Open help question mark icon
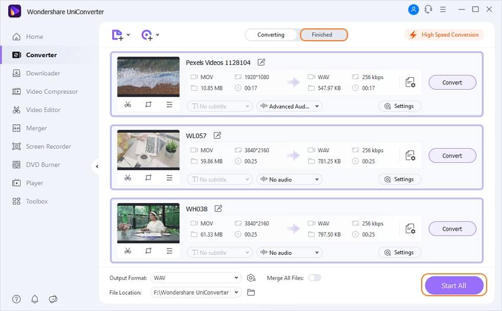 pyautogui.click(x=17, y=299)
